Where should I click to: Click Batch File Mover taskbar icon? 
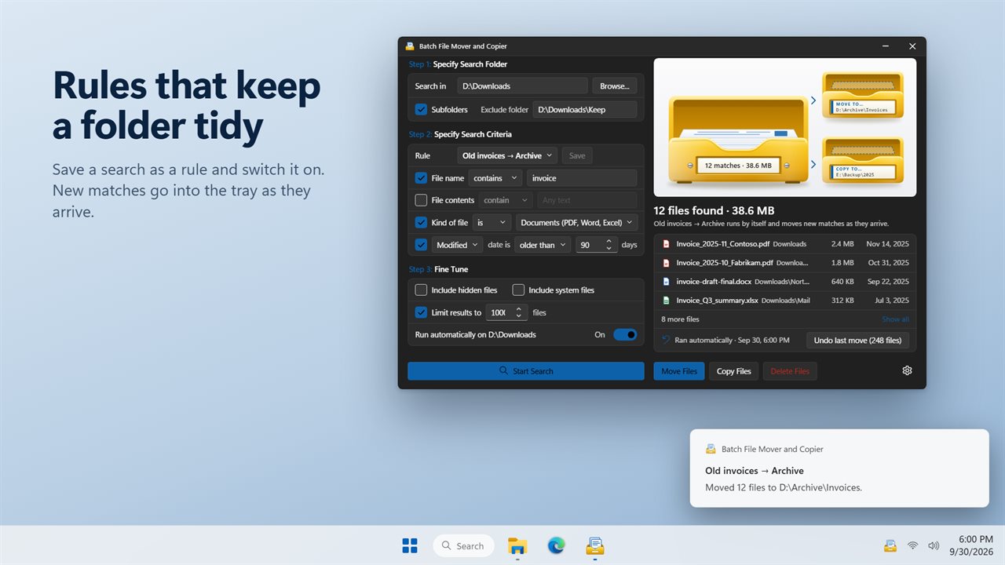click(595, 545)
